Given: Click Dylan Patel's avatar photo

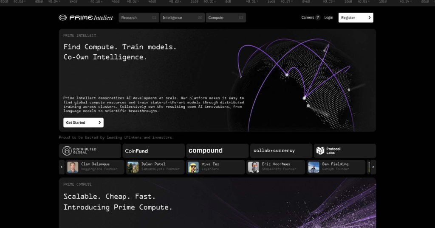Looking at the screenshot, I should 133,167.
